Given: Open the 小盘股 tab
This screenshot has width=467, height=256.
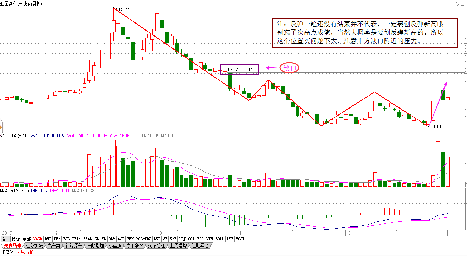Looking at the screenshot, I should pos(115,245).
